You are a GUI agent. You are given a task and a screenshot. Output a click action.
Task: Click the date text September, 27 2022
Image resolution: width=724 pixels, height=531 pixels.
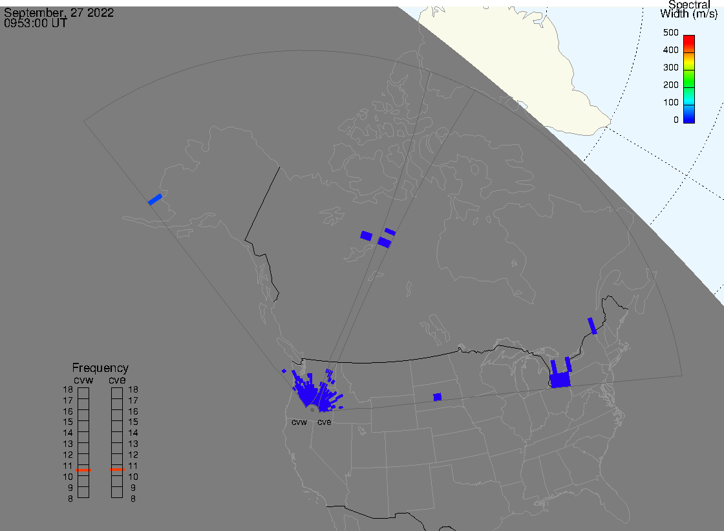[x=59, y=12]
